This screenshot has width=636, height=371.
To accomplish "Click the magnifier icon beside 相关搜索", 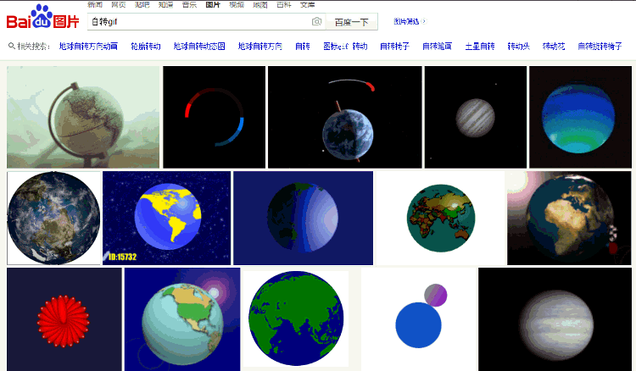I will pyautogui.click(x=11, y=47).
